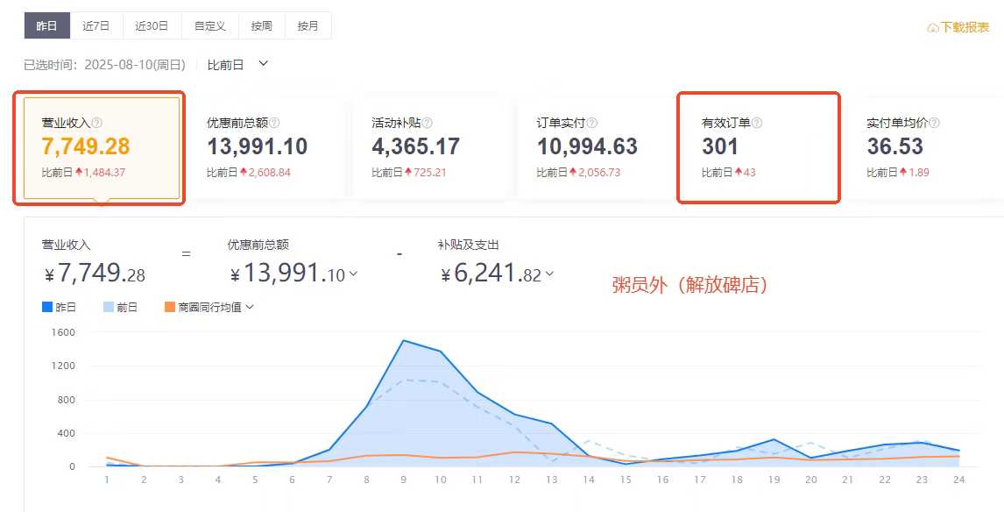This screenshot has height=512, width=1004.
Task: Expand the 优惠前总额 ¥13,991.10 breakdown
Action: point(352,274)
